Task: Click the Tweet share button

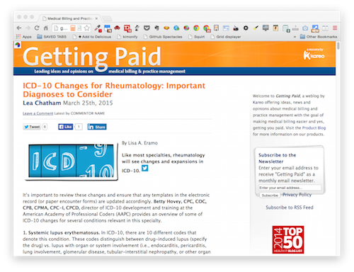Action: [x=32, y=127]
